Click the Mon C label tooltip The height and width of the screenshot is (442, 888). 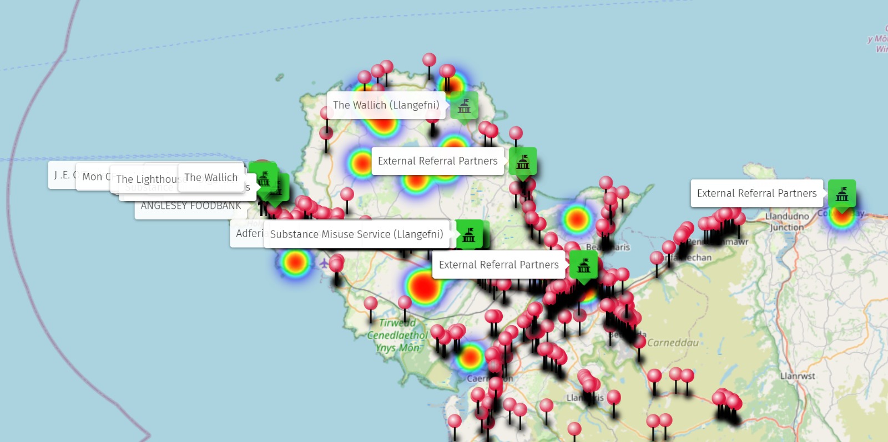[x=92, y=177]
